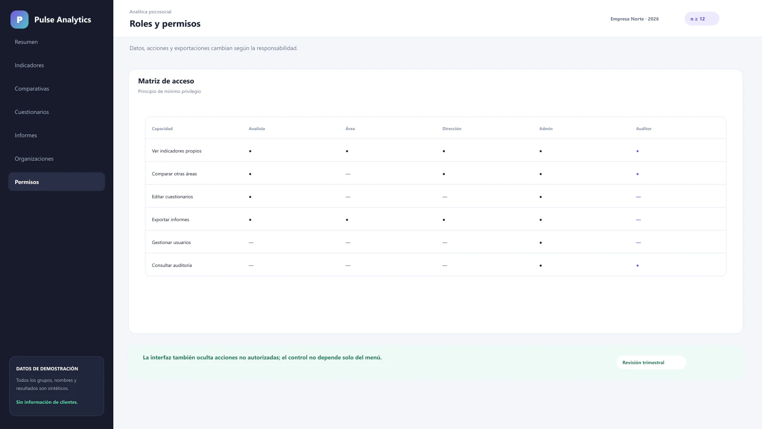Image resolution: width=762 pixels, height=429 pixels.
Task: Click the Analítica psicosocial breadcrumb text
Action: (150, 12)
